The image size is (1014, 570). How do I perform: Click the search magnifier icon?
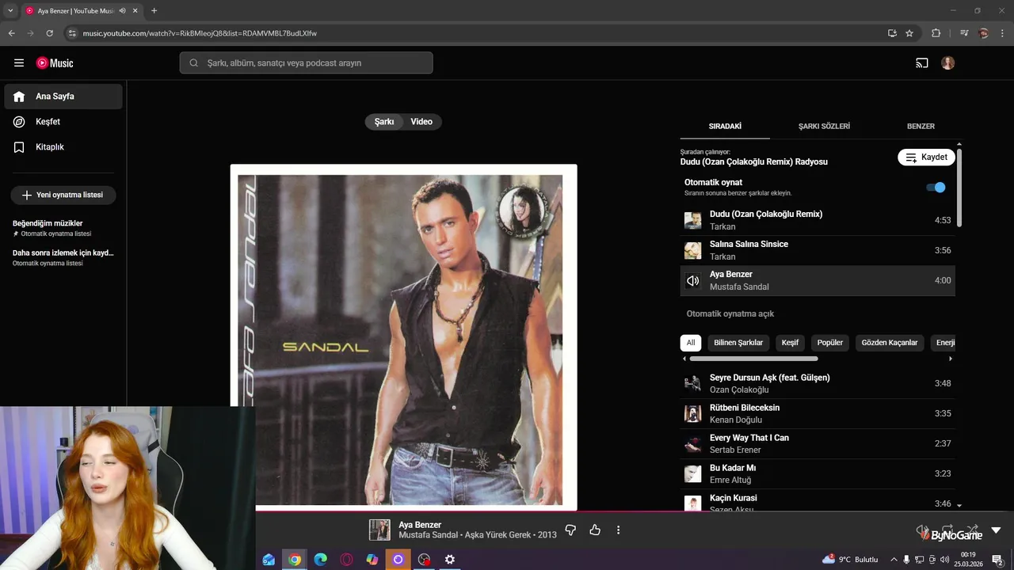193,63
